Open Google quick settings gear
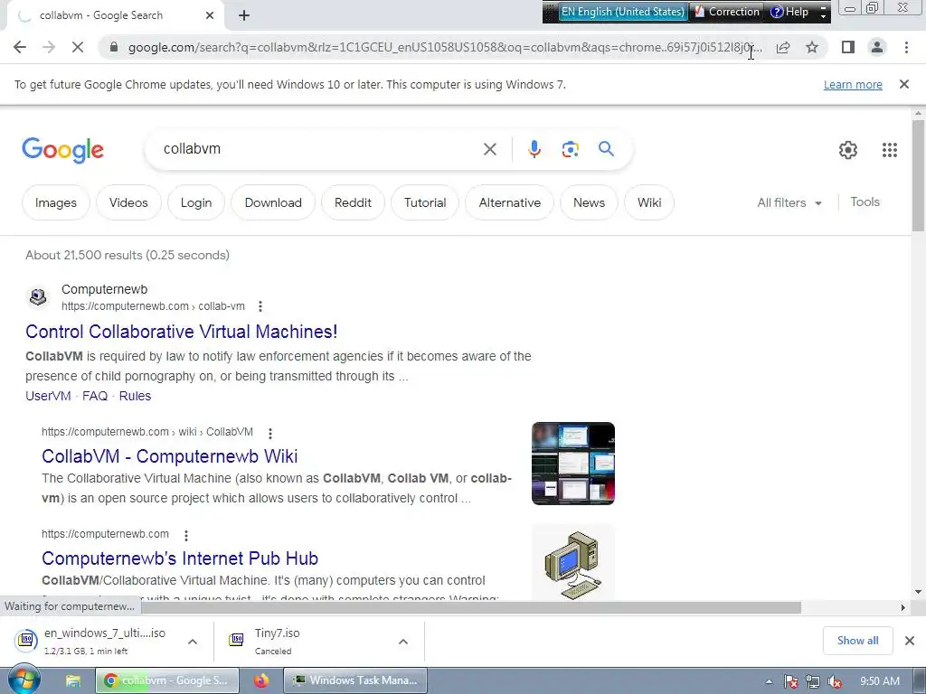 (x=848, y=150)
